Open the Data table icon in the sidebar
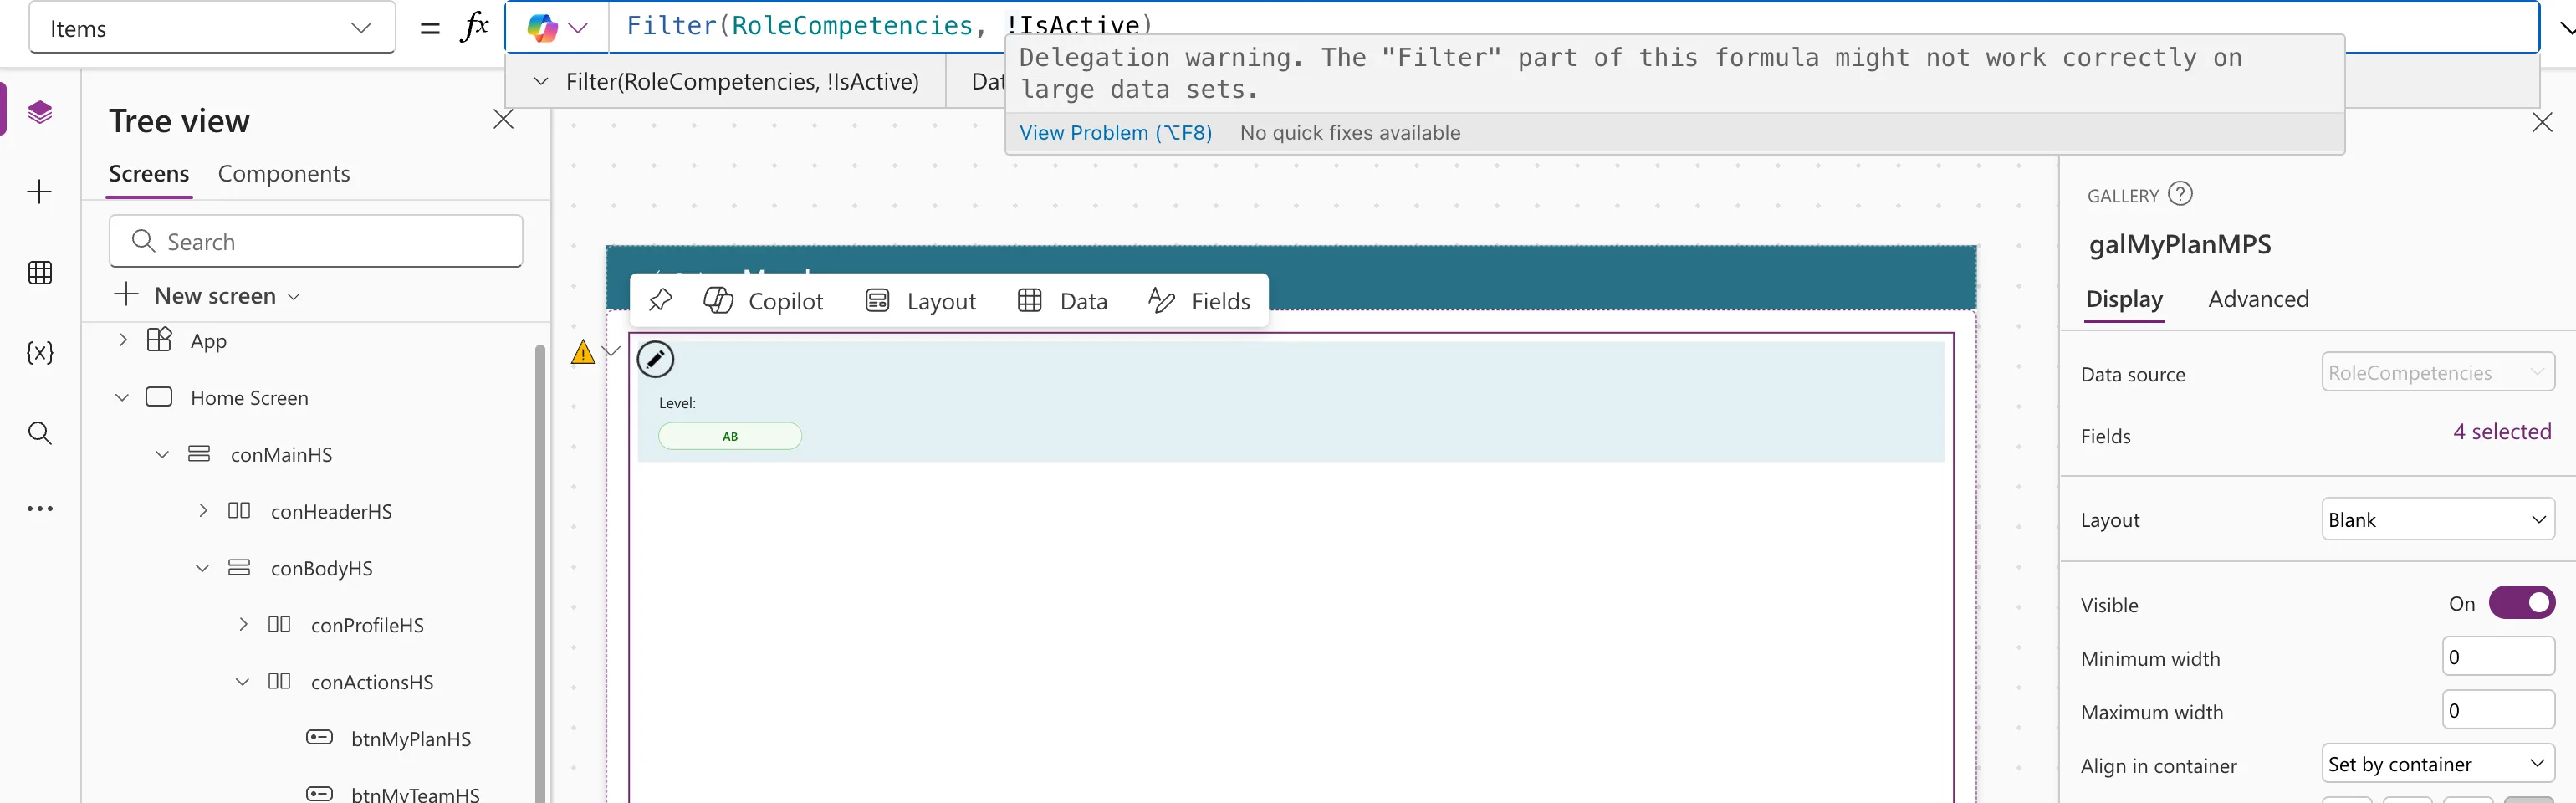 point(40,272)
